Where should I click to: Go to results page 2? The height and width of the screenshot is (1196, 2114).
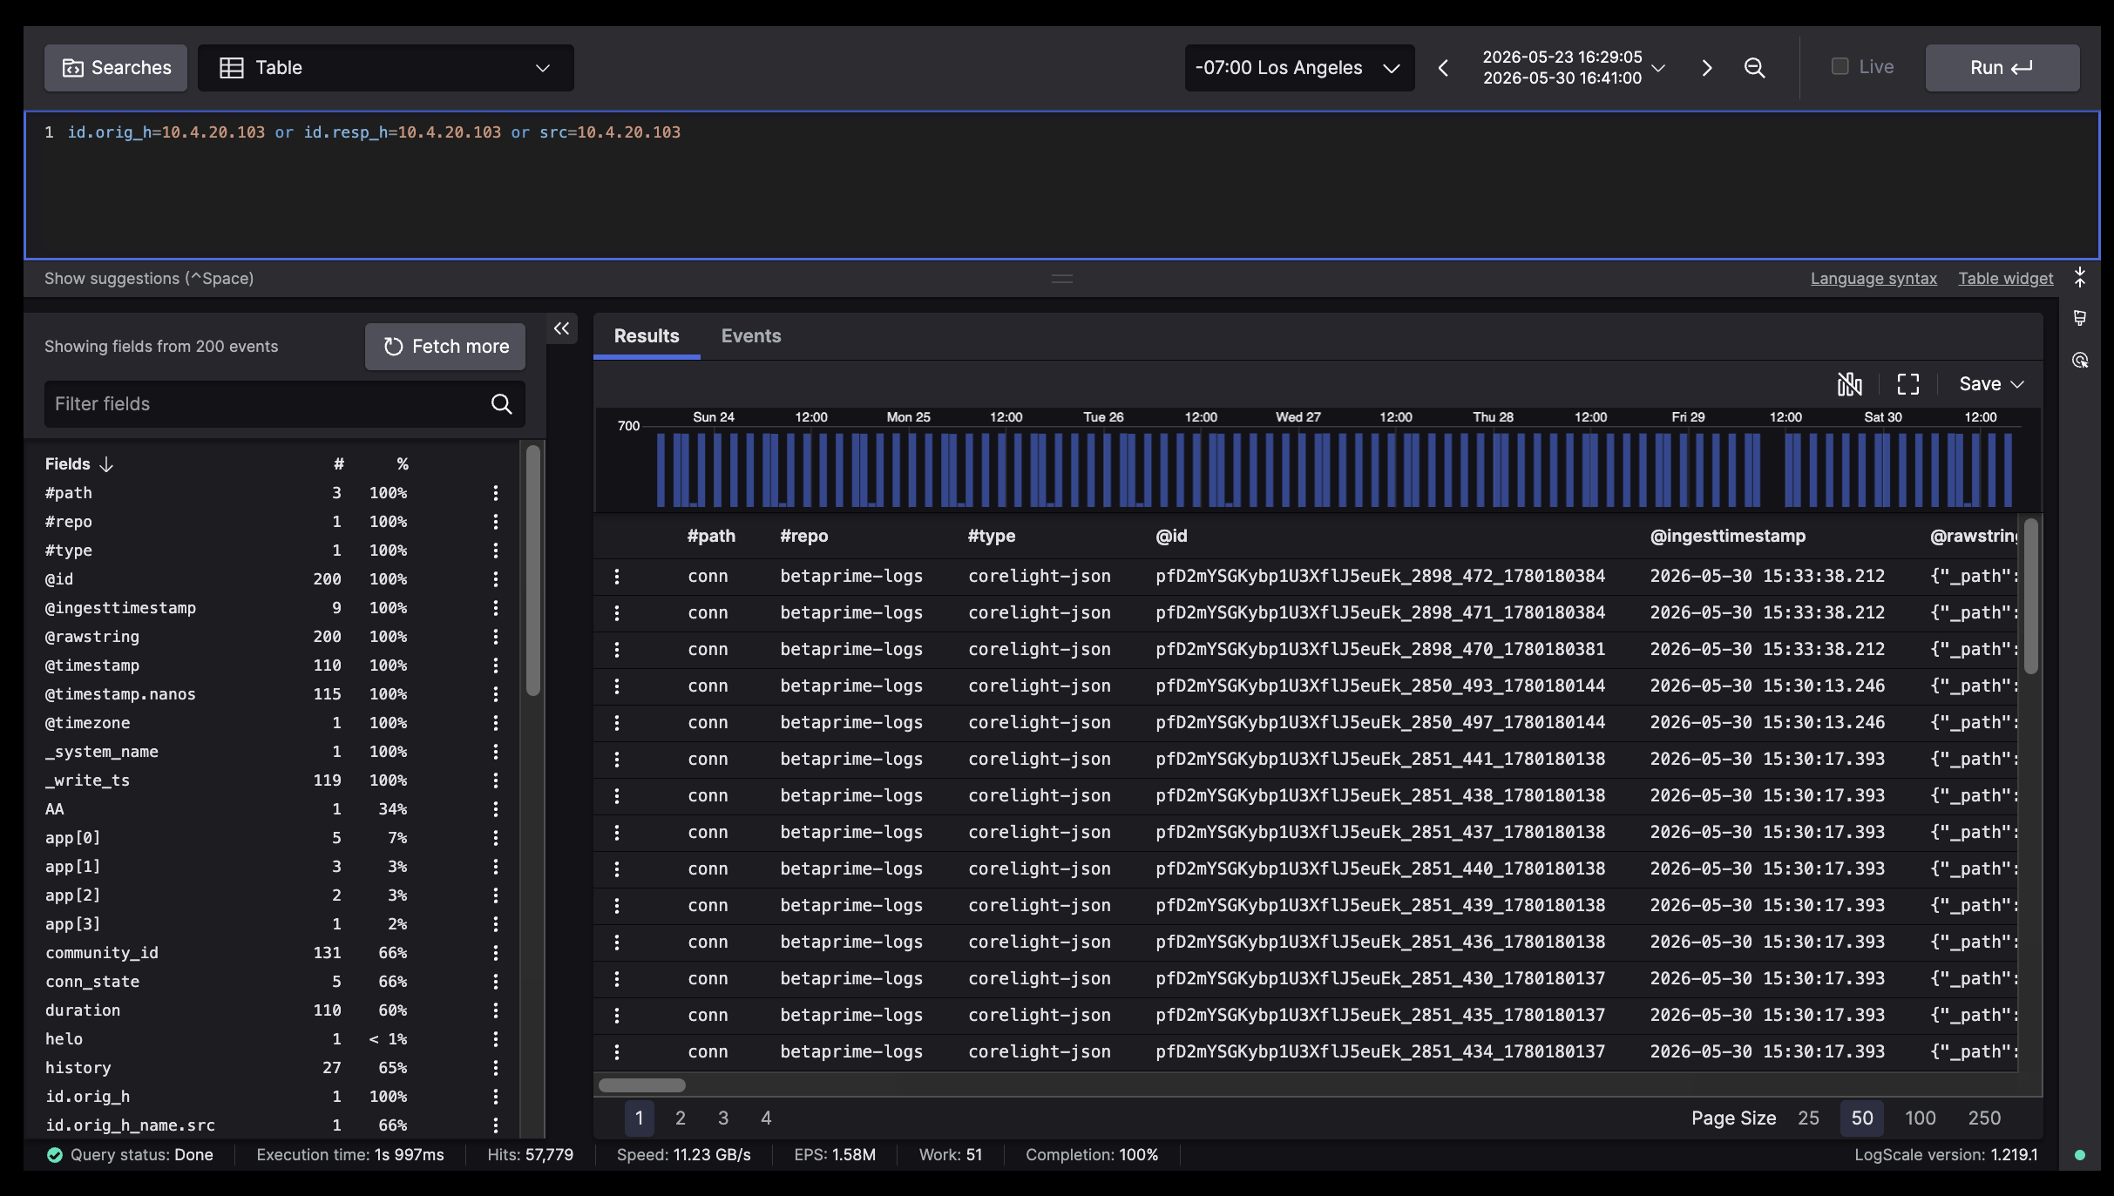pos(681,1118)
